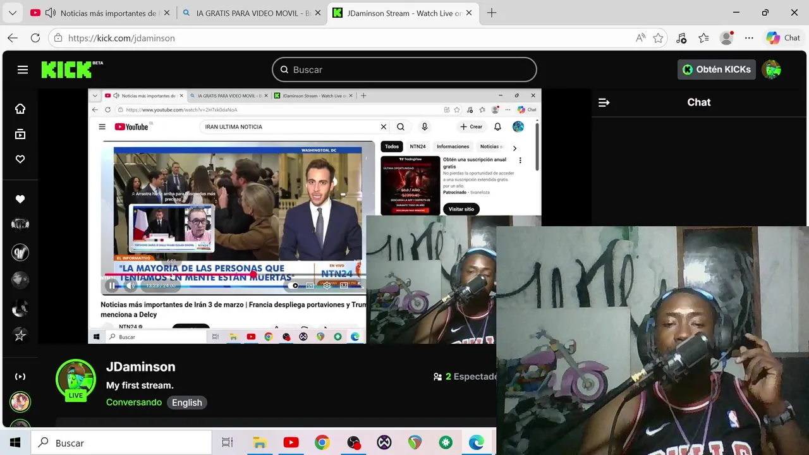Open the Xbox icon on the taskbar
Viewport: 809px width, 455px height.
tap(384, 443)
